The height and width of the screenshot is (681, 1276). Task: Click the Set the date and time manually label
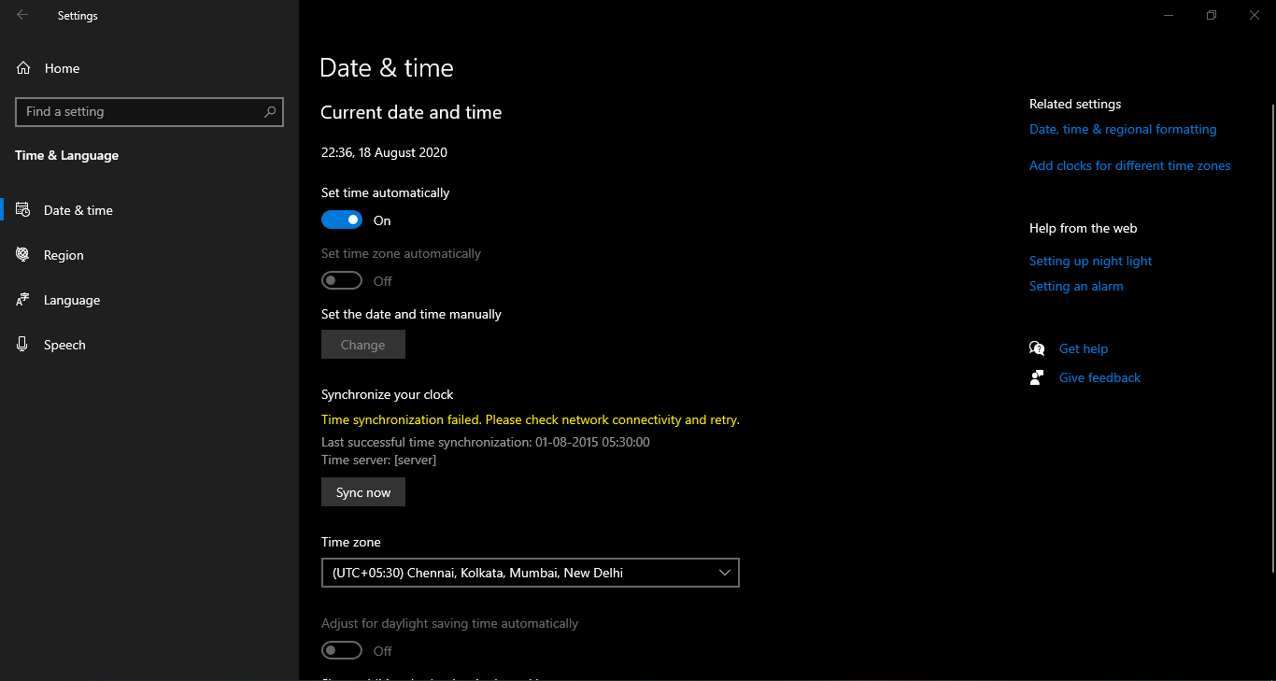point(411,314)
